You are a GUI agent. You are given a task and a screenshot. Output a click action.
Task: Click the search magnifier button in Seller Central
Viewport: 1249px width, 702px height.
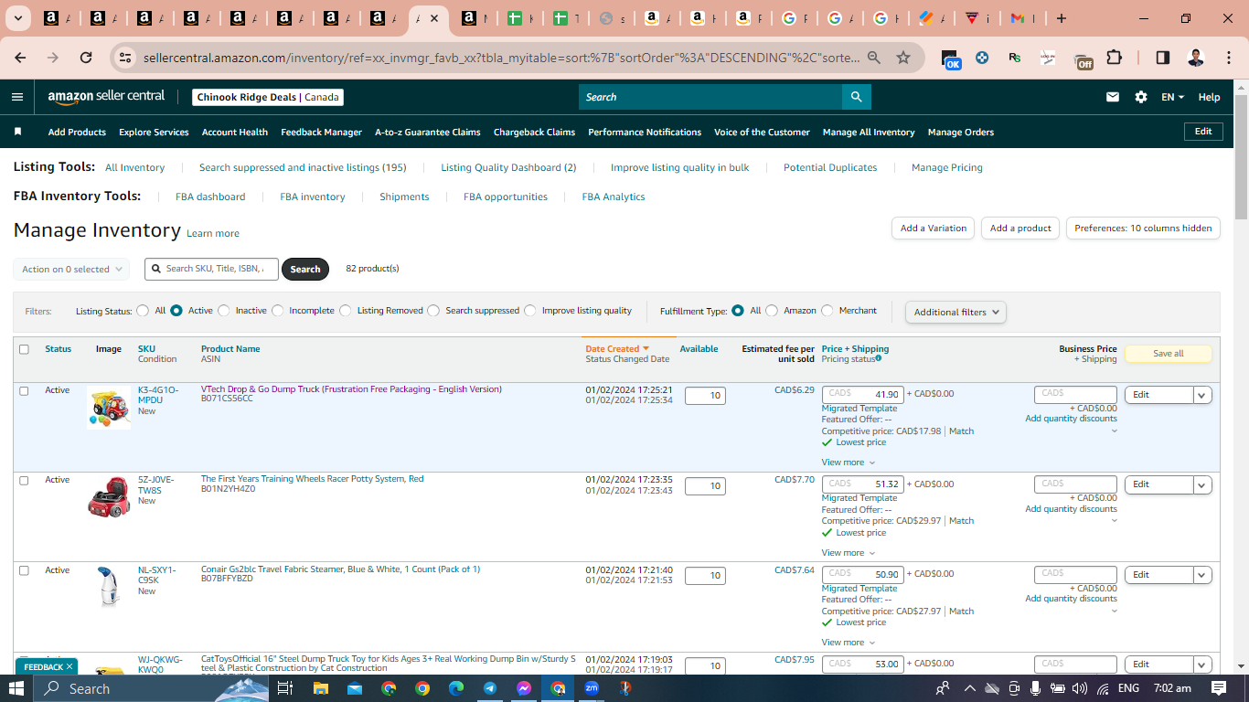856,97
